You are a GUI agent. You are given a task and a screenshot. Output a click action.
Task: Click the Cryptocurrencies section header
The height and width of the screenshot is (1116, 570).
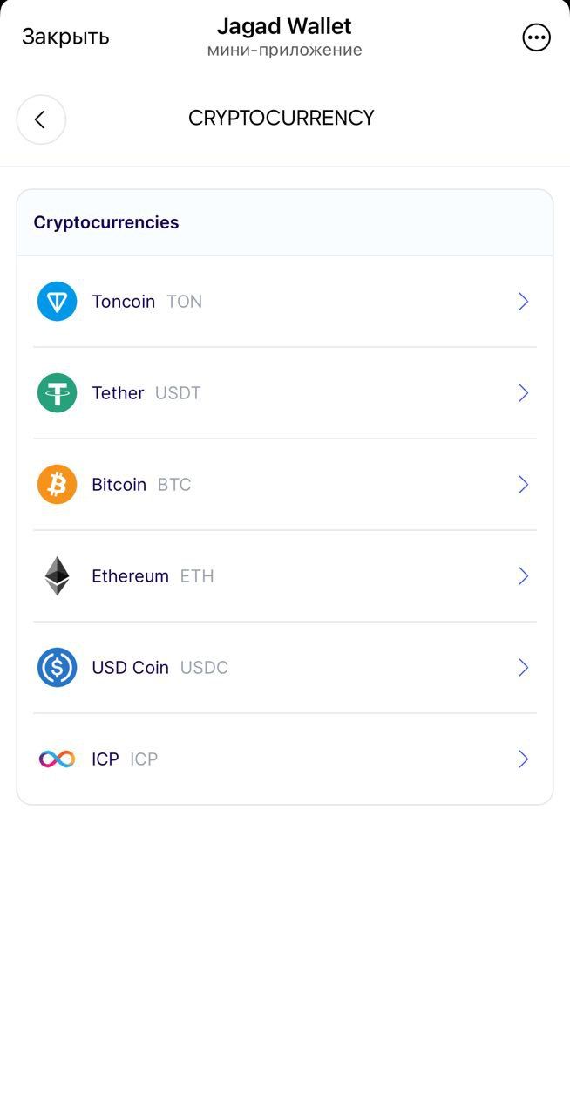click(105, 221)
